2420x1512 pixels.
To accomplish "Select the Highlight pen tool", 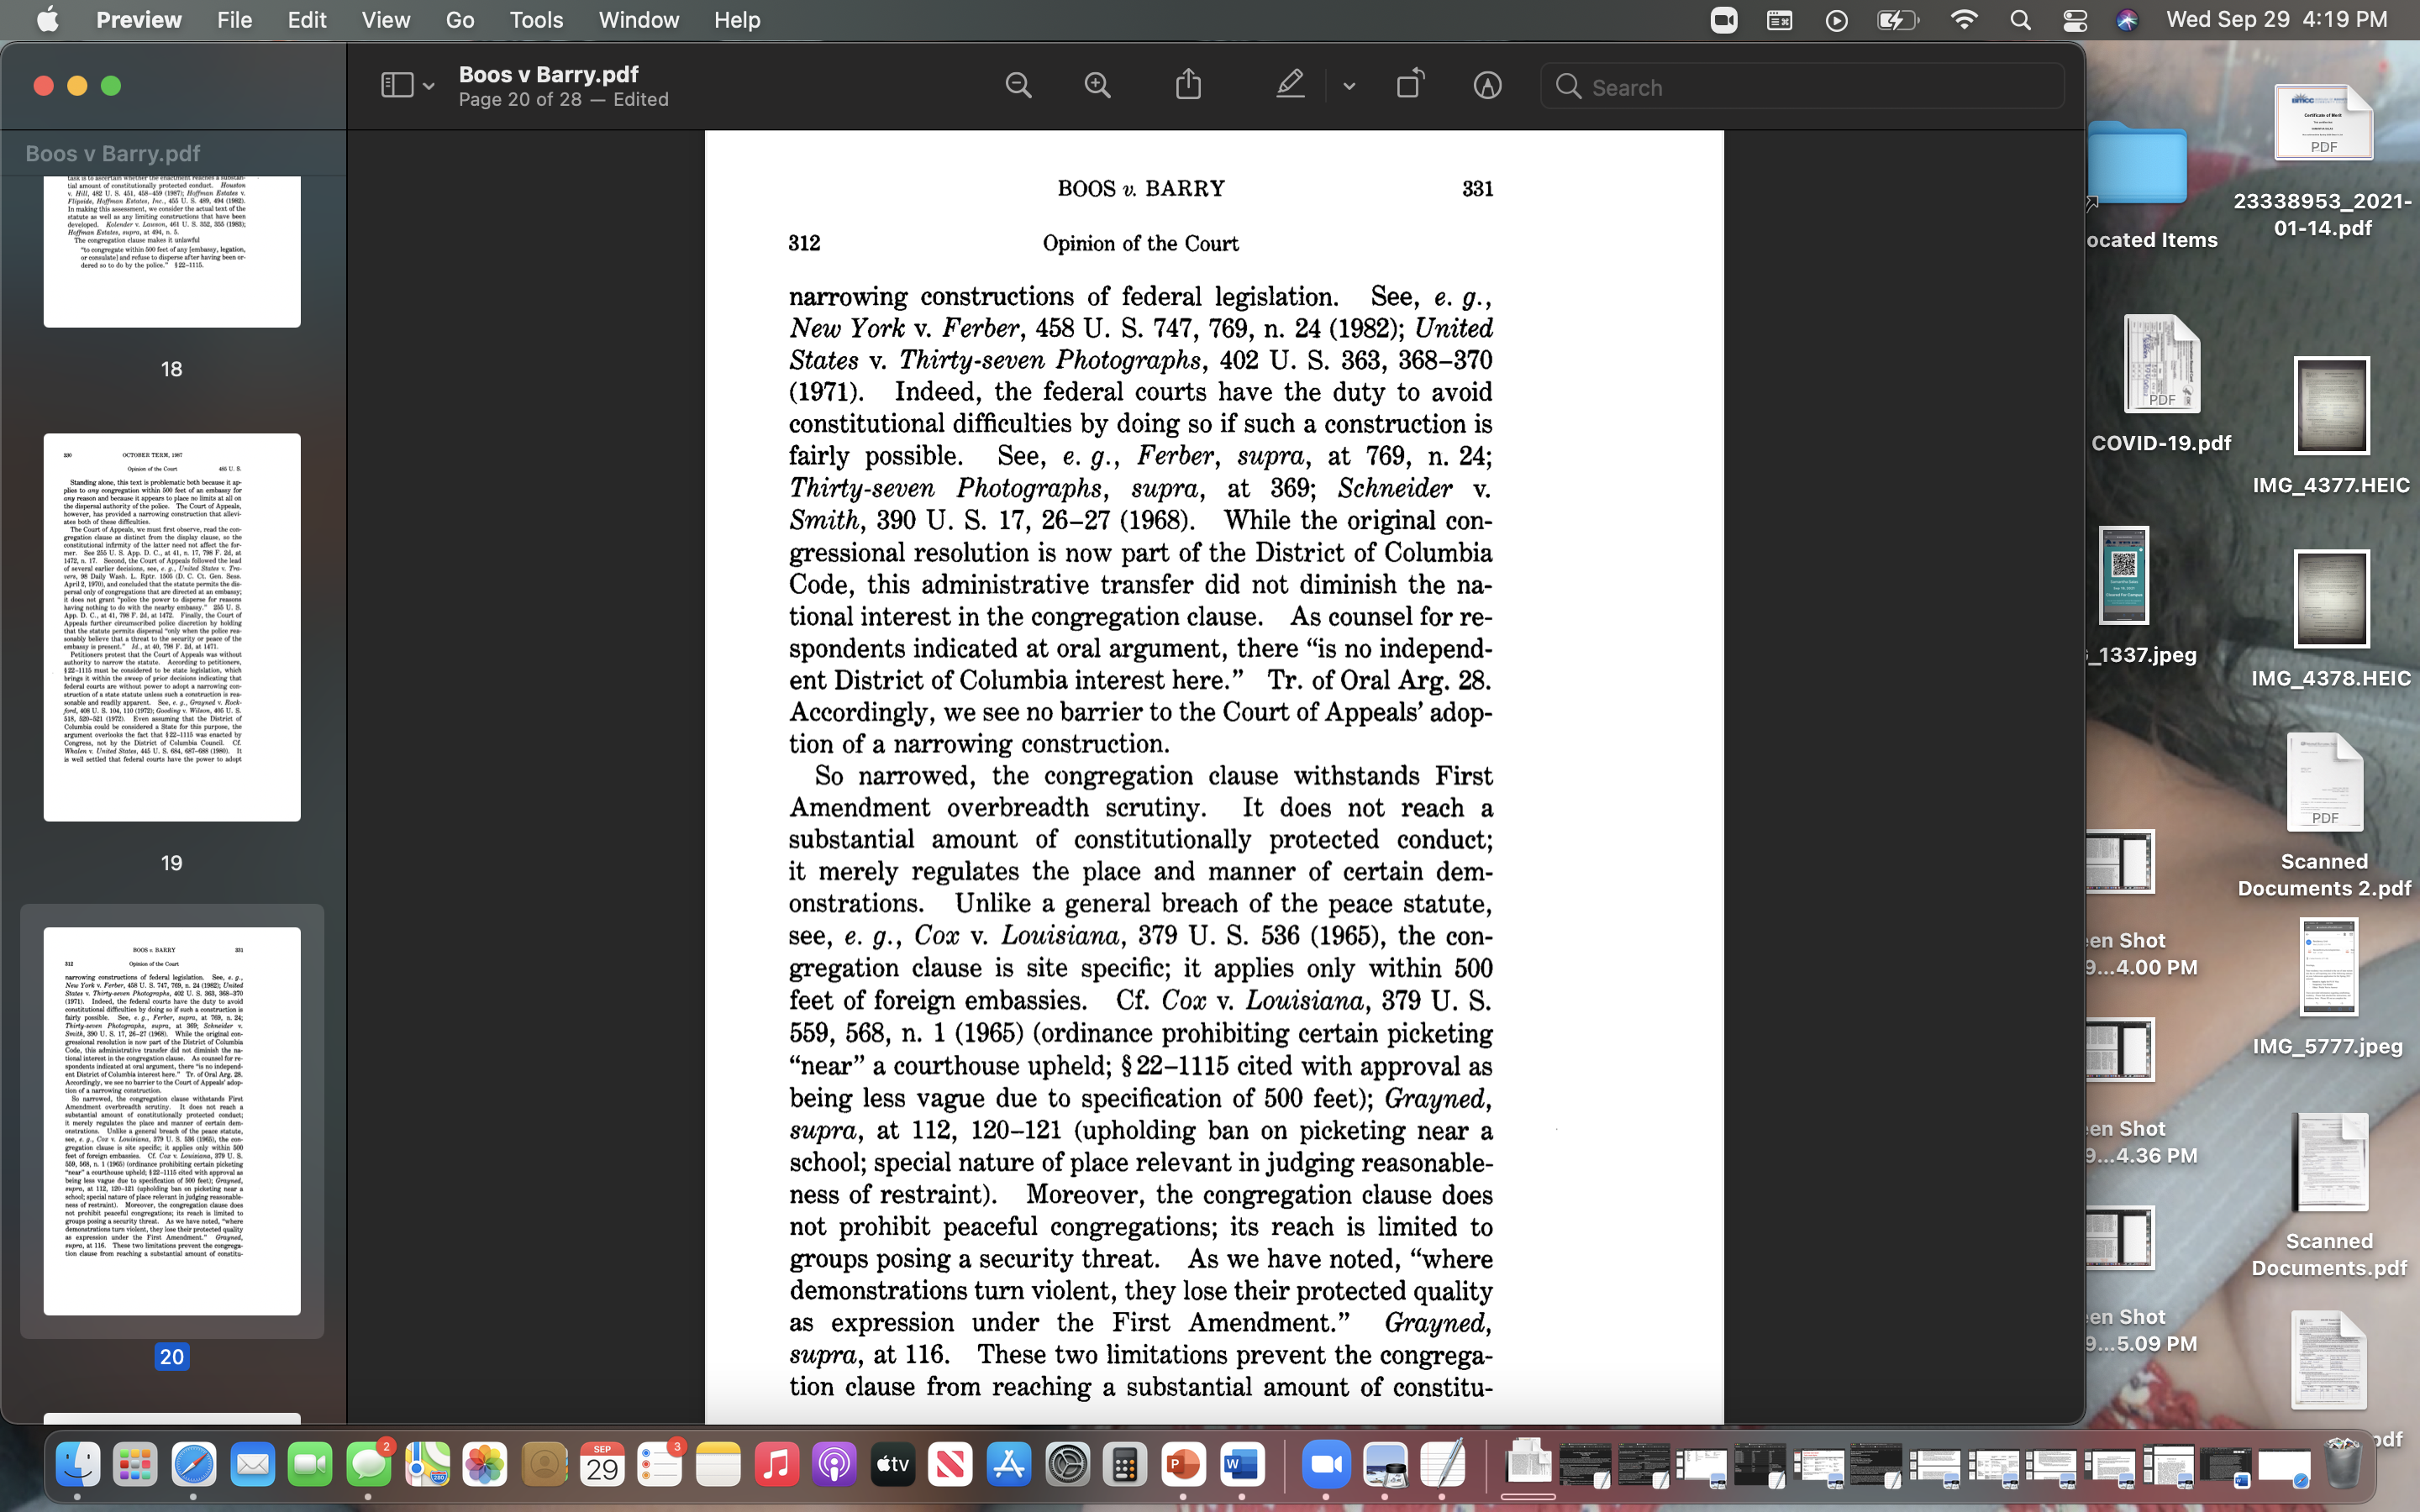I will tap(1290, 86).
